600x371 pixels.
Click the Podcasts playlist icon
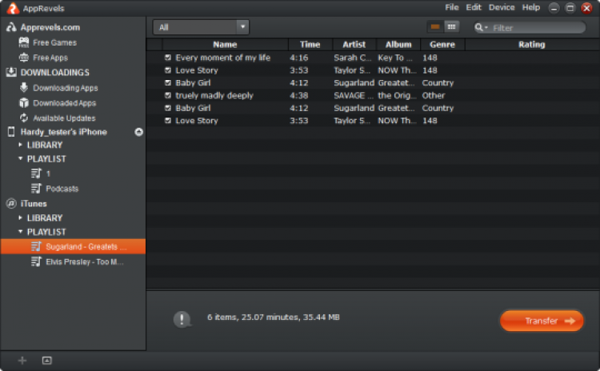(x=36, y=188)
